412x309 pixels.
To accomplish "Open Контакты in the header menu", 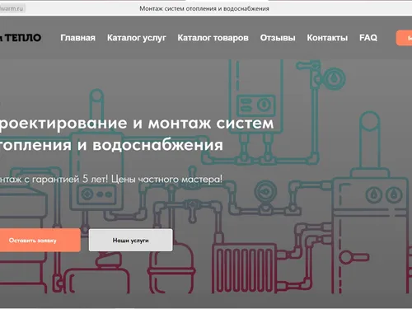I will coord(327,38).
